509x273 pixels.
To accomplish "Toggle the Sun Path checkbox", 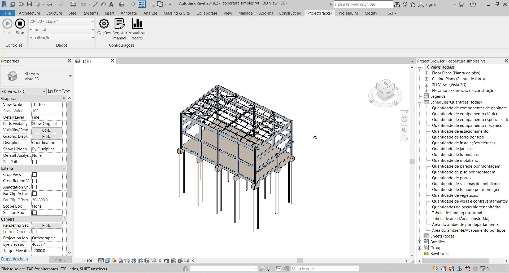I will tap(34, 162).
